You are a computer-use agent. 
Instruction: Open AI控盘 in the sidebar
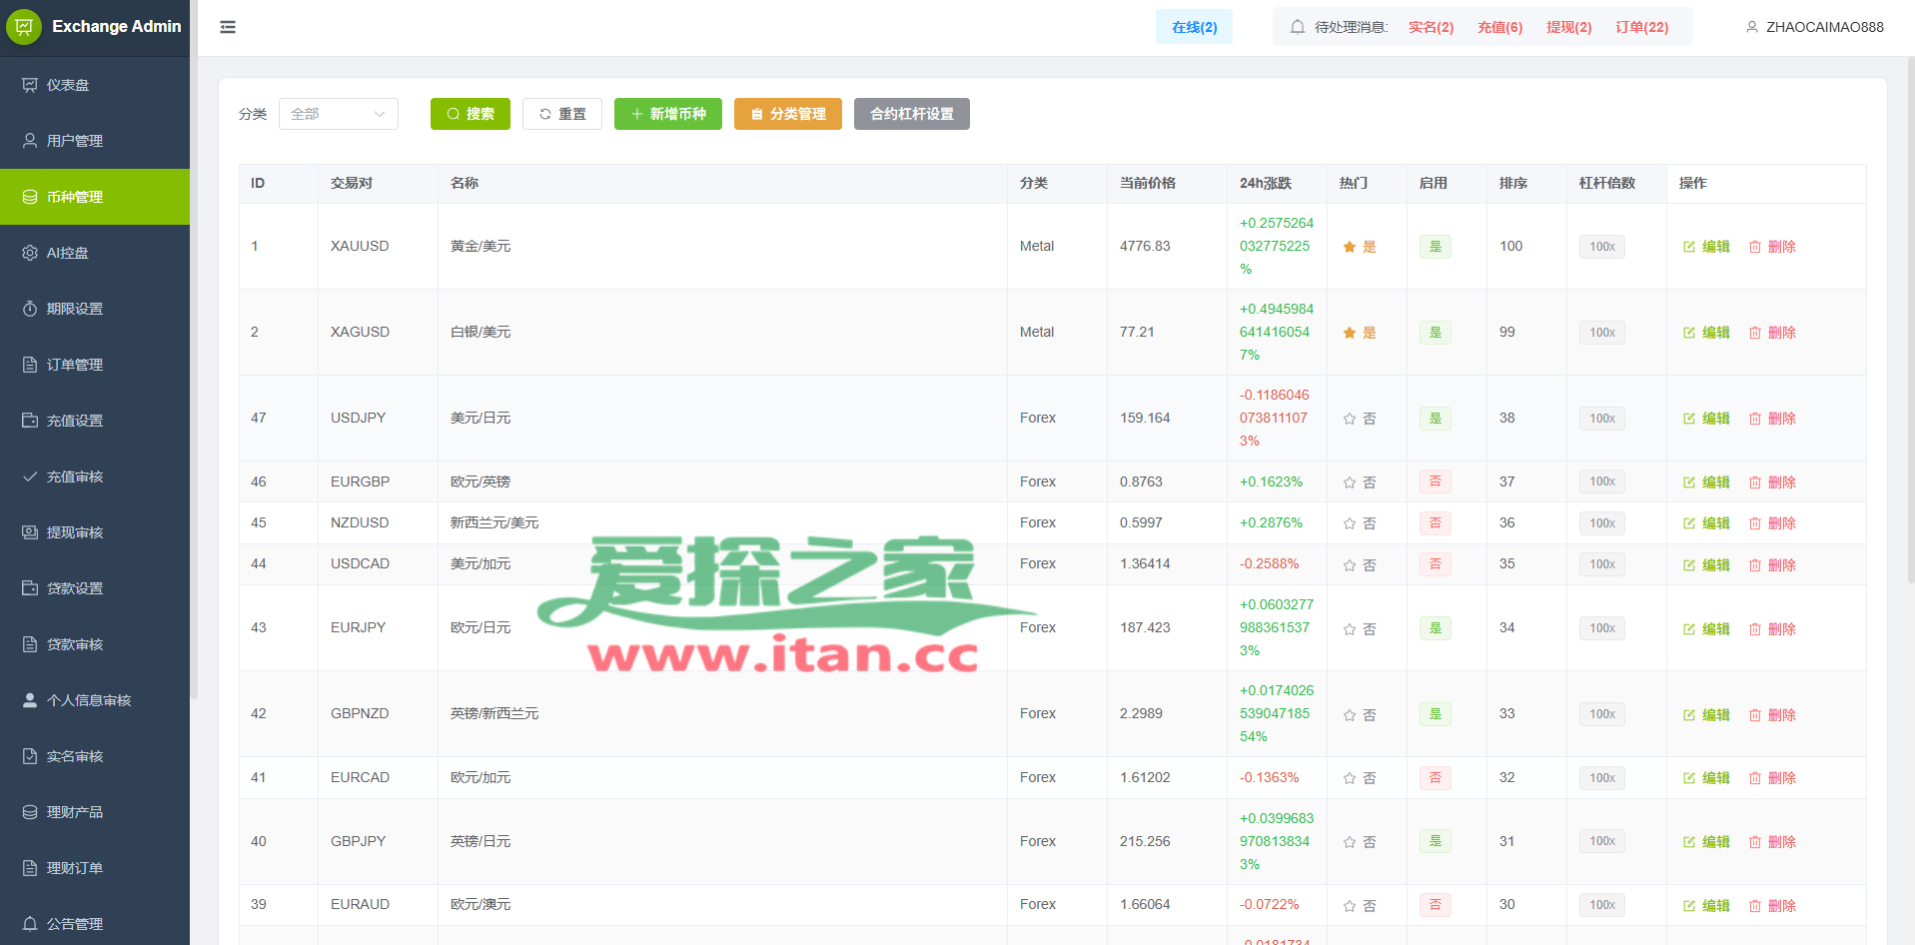point(95,253)
